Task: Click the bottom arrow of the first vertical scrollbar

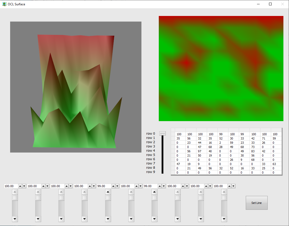Action: tap(15, 219)
